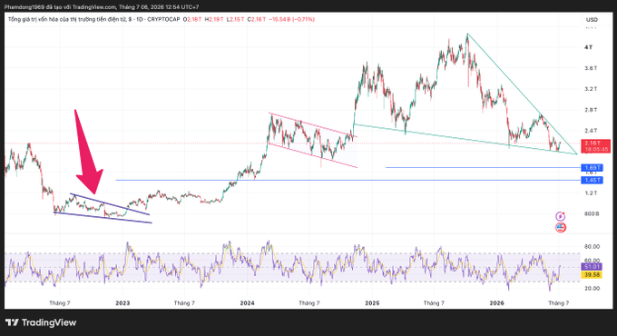Click the 2.4T price axis label
Screen dimensions: 617x336
[x=591, y=131]
